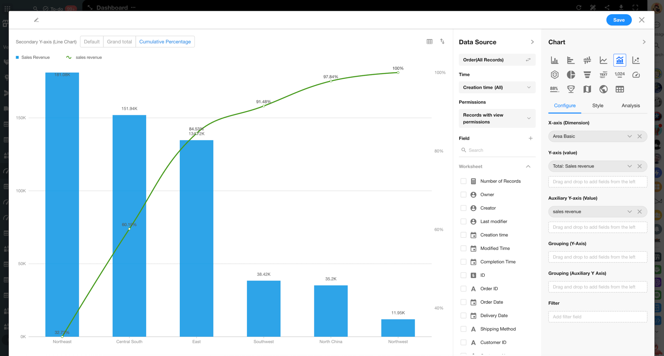Screen dimensions: 664x356
Task: Choose the leaderboard trophy chart icon
Action: (571, 89)
